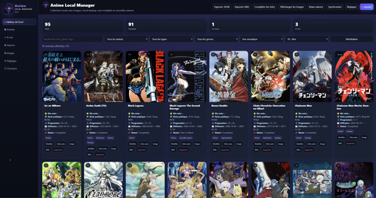Click the Exporter JSON button
The height and width of the screenshot is (198, 376).
tap(221, 7)
